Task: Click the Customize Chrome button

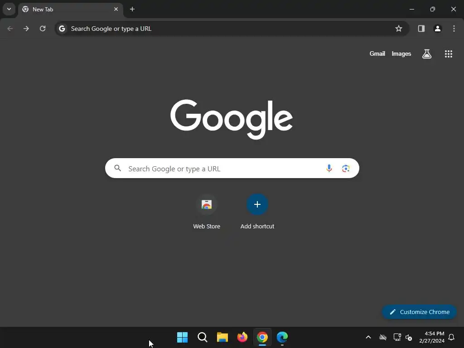Action: (x=419, y=312)
